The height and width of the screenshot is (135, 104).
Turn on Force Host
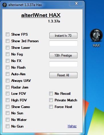pyautogui.click(x=51, y=107)
